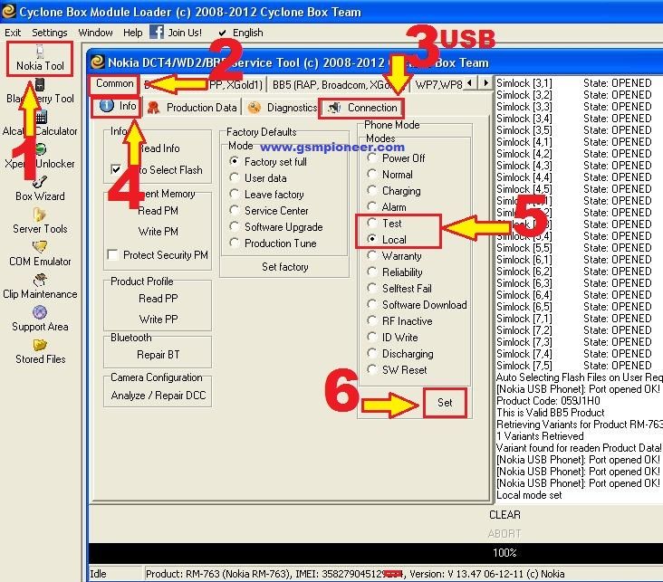Open the Window menu
The width and height of the screenshot is (663, 582).
click(x=95, y=33)
